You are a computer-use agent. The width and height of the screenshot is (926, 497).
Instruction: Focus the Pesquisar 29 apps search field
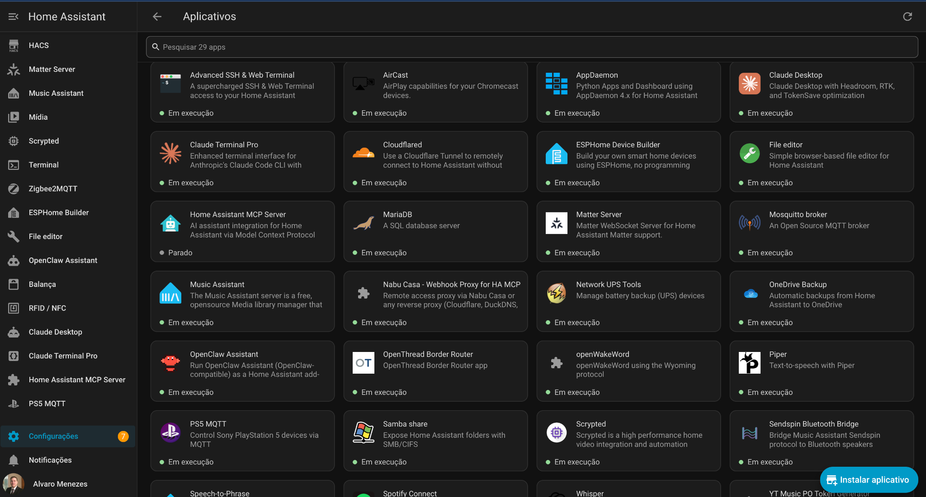532,47
